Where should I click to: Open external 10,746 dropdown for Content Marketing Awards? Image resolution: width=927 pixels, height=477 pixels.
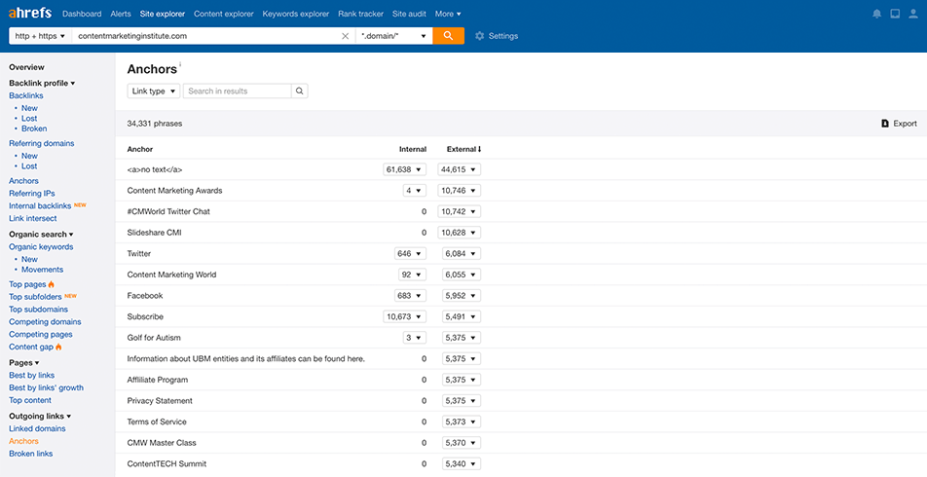click(460, 191)
